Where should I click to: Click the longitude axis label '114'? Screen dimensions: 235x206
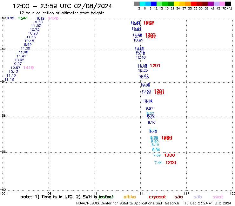[x=141, y=193]
